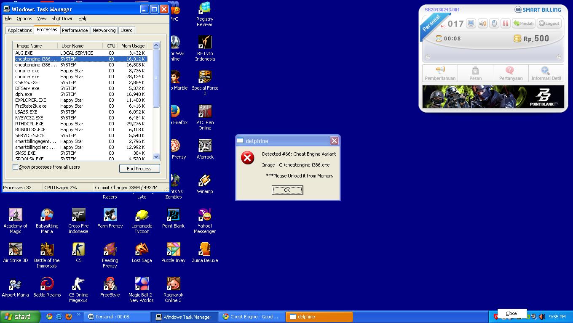Switch to Performance tab
573x323 pixels.
click(75, 30)
